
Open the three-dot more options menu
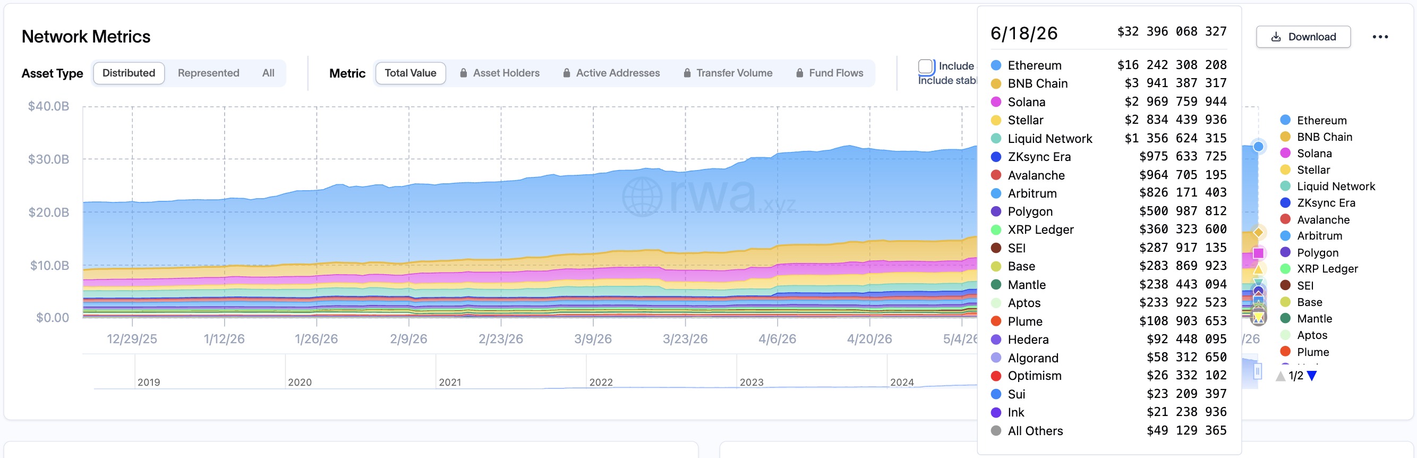(1380, 37)
